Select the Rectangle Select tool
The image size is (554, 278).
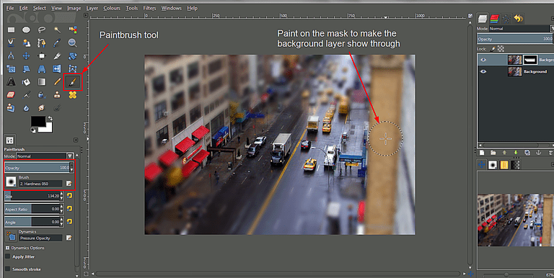pyautogui.click(x=11, y=30)
